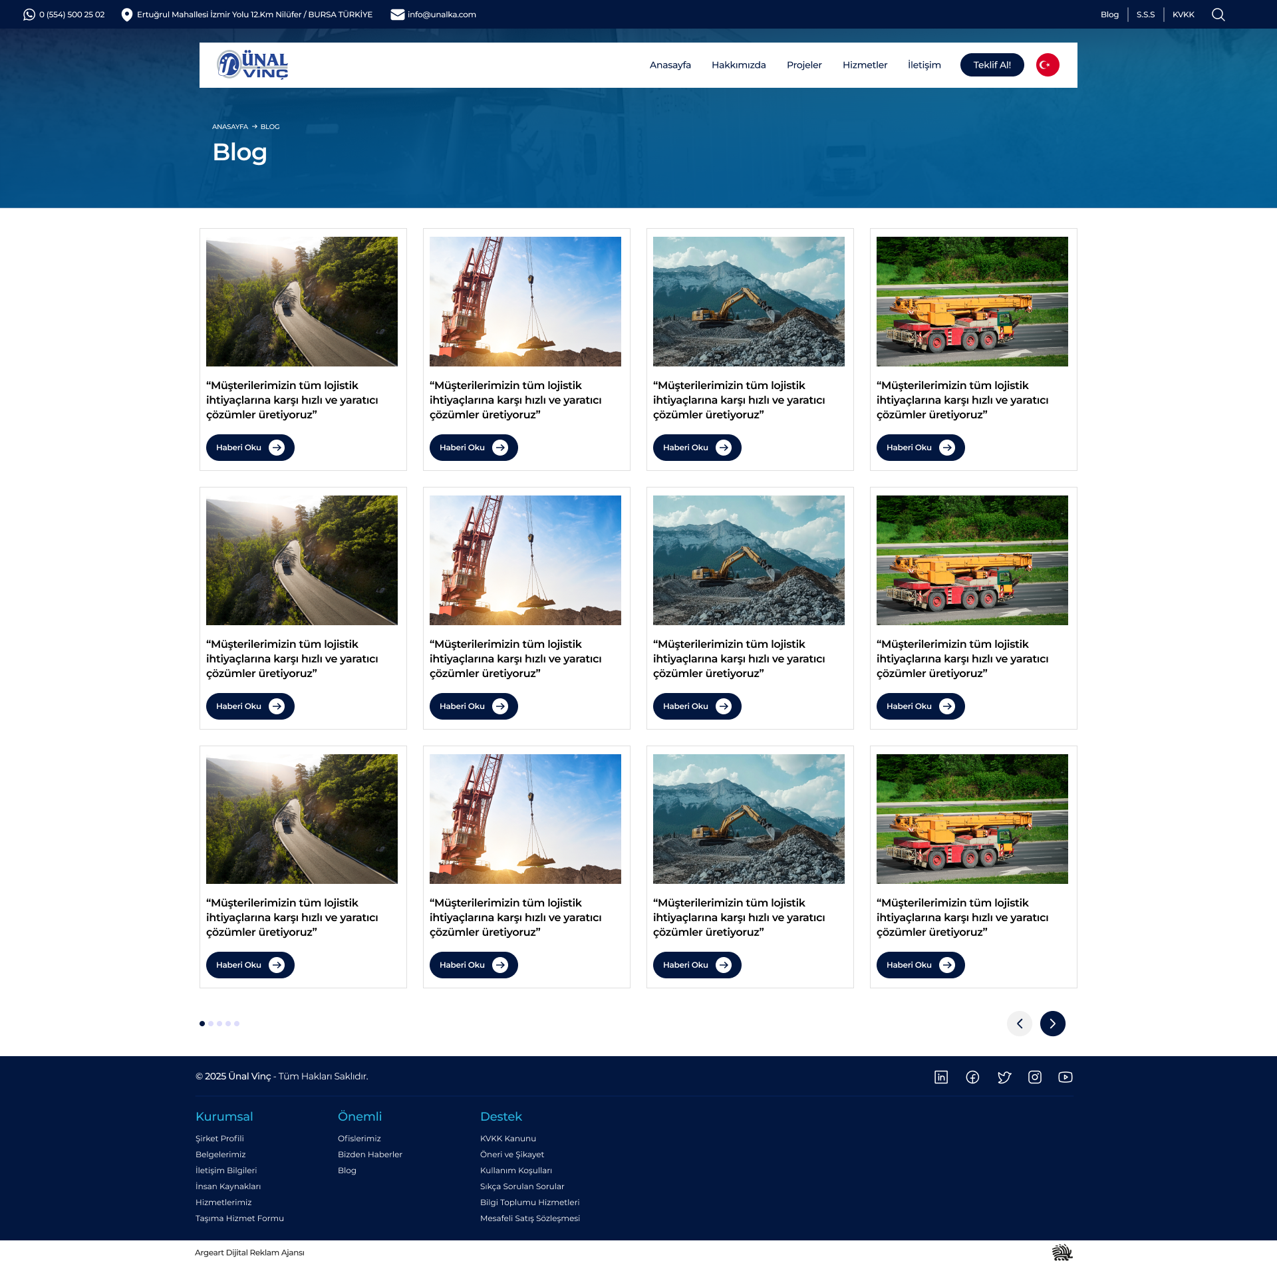The width and height of the screenshot is (1277, 1263).
Task: Select the second pagination dot
Action: coord(211,1024)
